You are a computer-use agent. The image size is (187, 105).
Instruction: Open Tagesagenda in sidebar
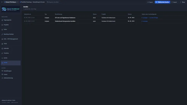11,20
